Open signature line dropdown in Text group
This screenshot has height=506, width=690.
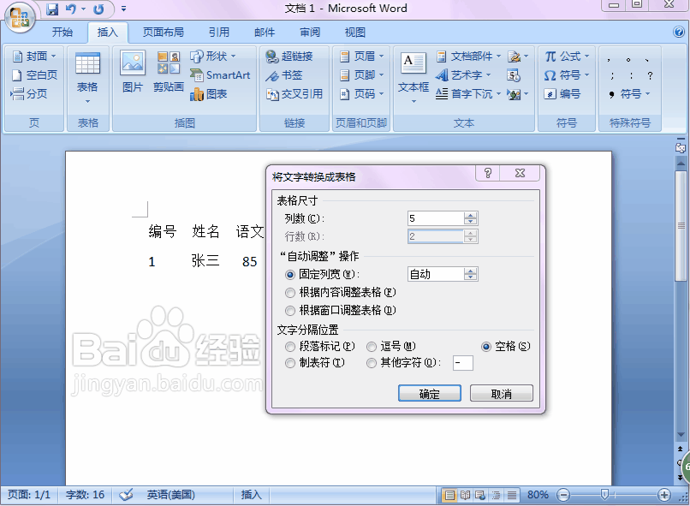pyautogui.click(x=518, y=57)
